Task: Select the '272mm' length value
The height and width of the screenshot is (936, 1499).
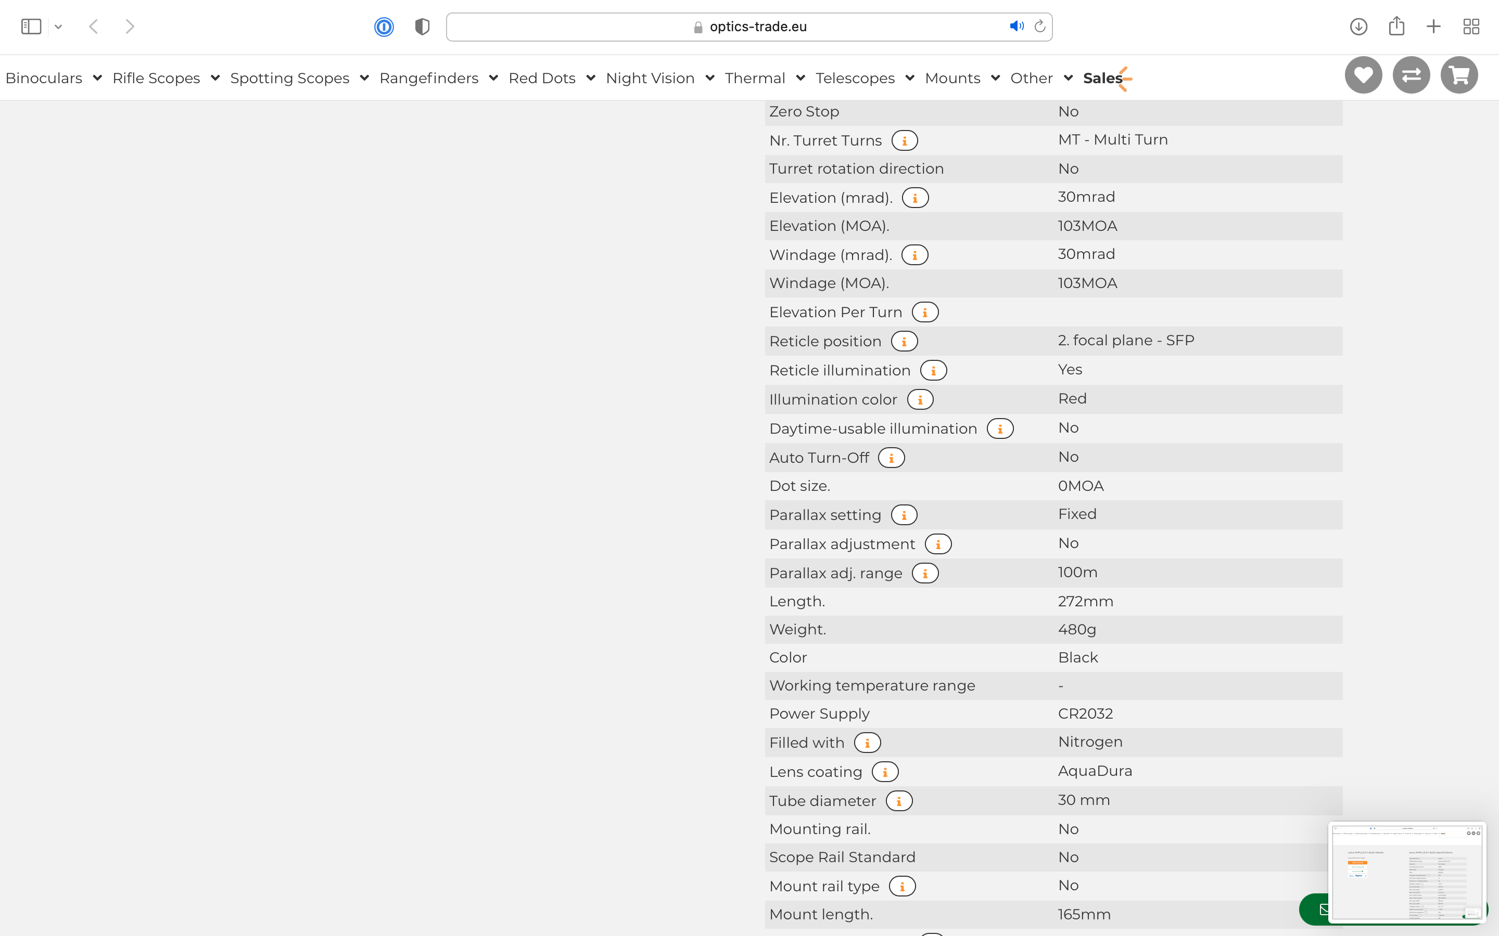Action: click(x=1085, y=602)
